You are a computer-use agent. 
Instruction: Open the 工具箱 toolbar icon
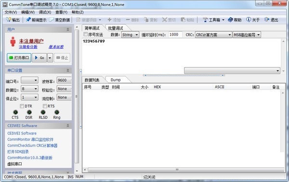[x=205, y=20]
